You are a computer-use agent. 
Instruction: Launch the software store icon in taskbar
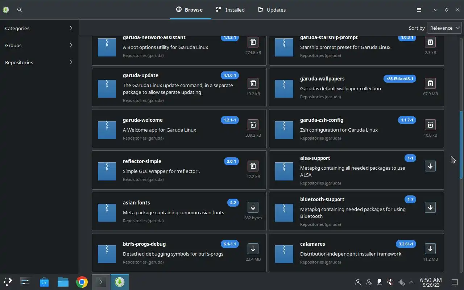tap(44, 282)
